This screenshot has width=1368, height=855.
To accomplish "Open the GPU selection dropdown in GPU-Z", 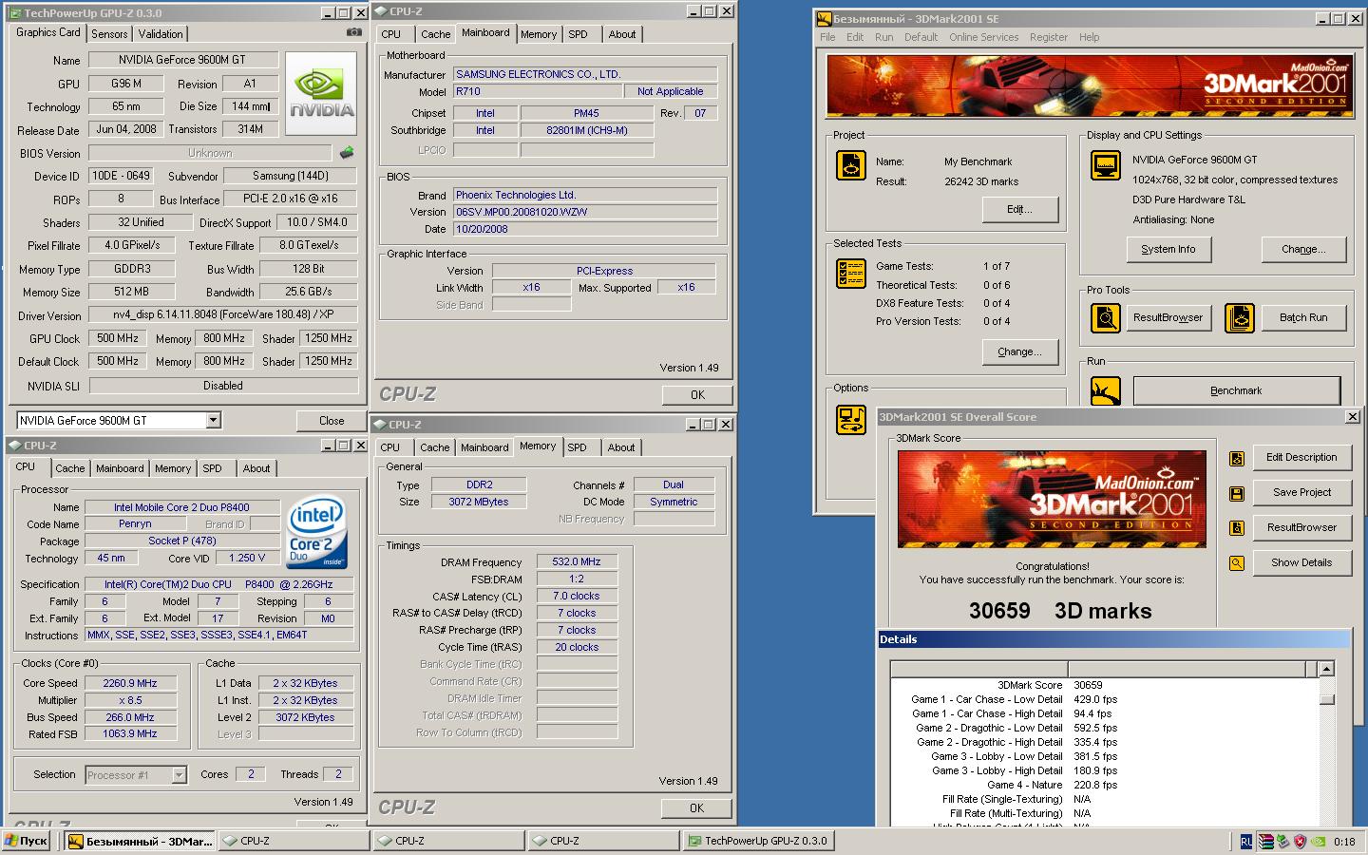I will pyautogui.click(x=213, y=420).
